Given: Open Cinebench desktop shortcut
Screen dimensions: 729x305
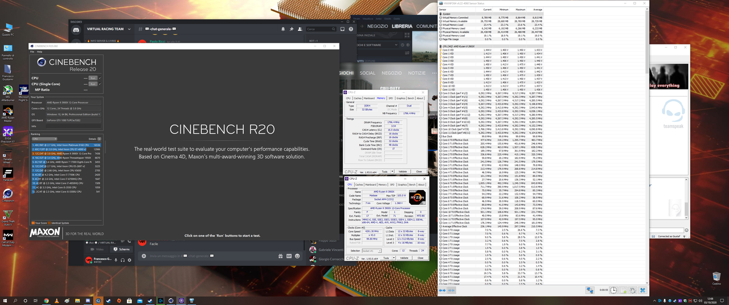Looking at the screenshot, I should [8, 196].
